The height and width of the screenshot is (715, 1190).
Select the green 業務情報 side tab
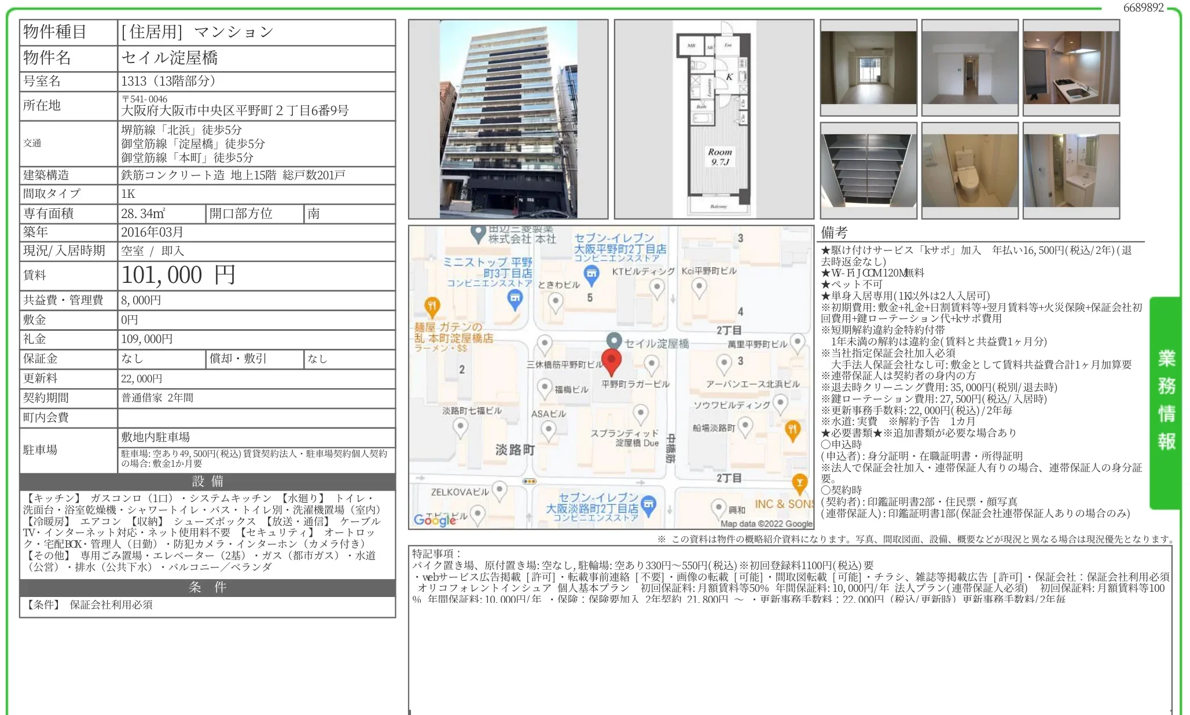point(1166,401)
